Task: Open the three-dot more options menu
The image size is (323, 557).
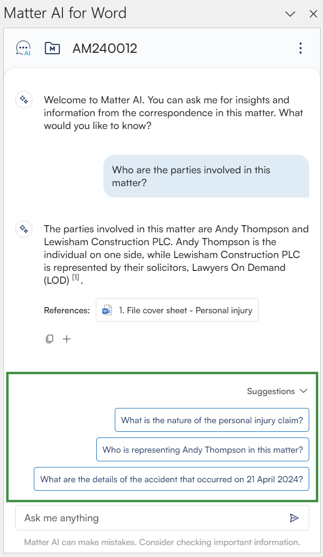Action: [x=300, y=48]
